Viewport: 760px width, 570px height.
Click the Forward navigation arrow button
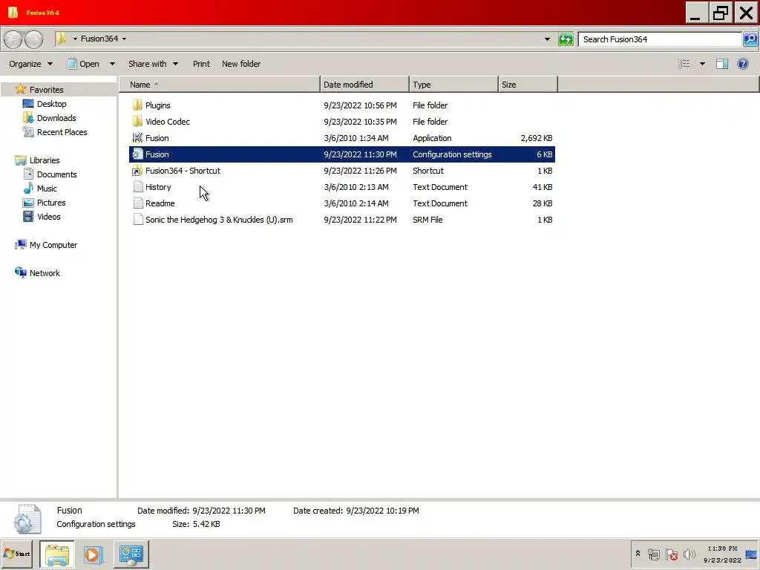[x=34, y=39]
